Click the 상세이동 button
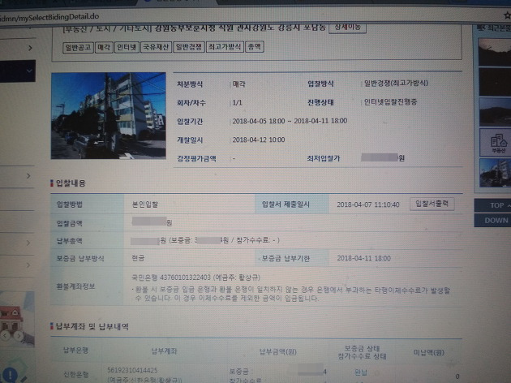 tap(347, 27)
